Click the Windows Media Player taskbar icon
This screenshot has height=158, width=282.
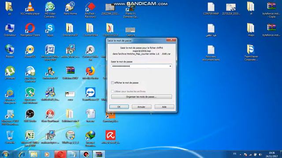(x=47, y=154)
